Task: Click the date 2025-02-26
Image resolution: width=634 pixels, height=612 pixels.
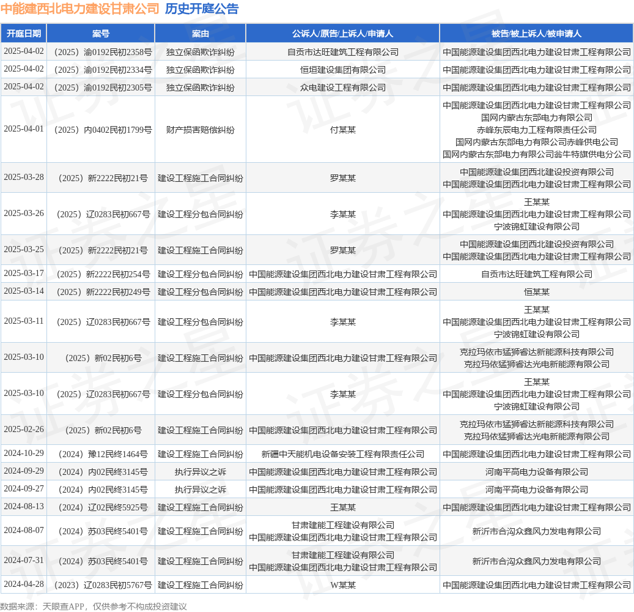Action: tap(24, 430)
